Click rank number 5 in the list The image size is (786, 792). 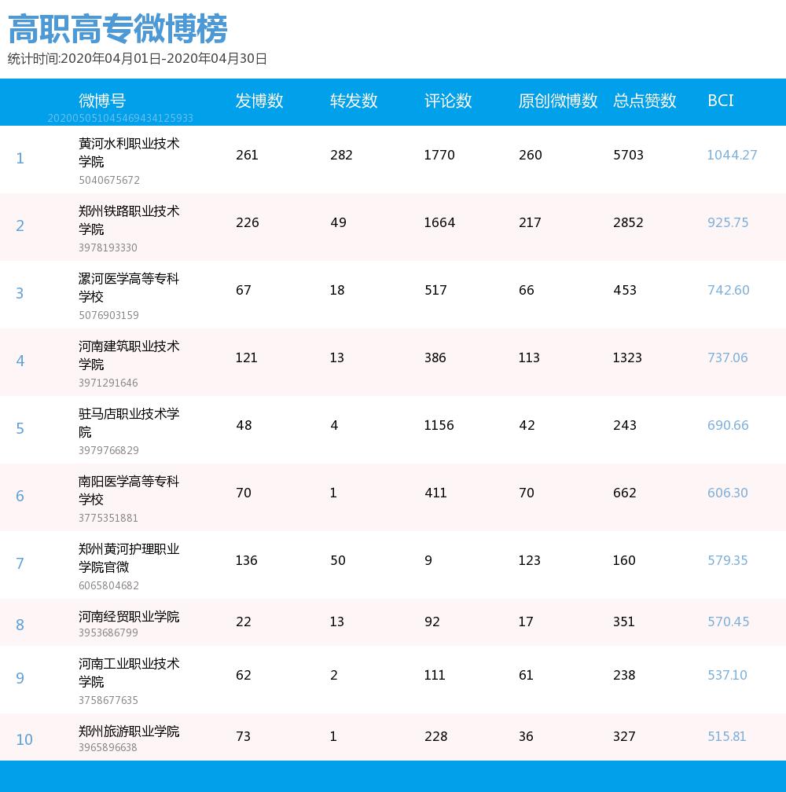19,429
